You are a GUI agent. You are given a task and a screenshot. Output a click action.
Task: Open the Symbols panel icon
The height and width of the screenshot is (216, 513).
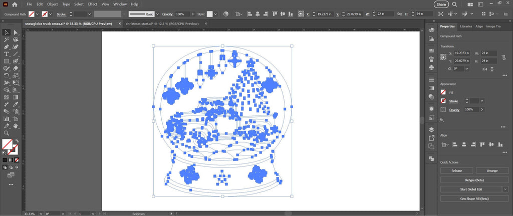(x=431, y=67)
